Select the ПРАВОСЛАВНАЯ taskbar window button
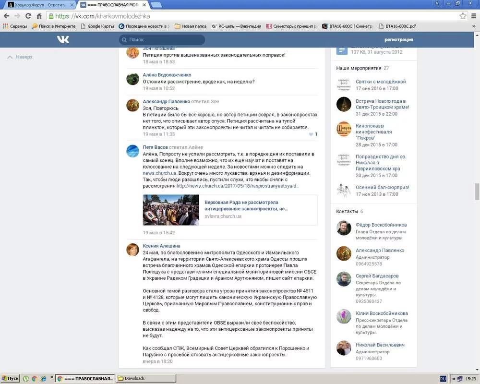The width and height of the screenshot is (480, 384). click(85, 379)
